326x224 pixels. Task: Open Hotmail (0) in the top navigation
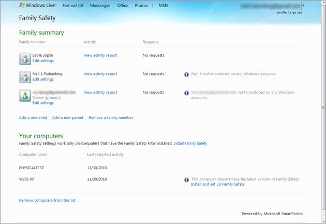[73, 6]
